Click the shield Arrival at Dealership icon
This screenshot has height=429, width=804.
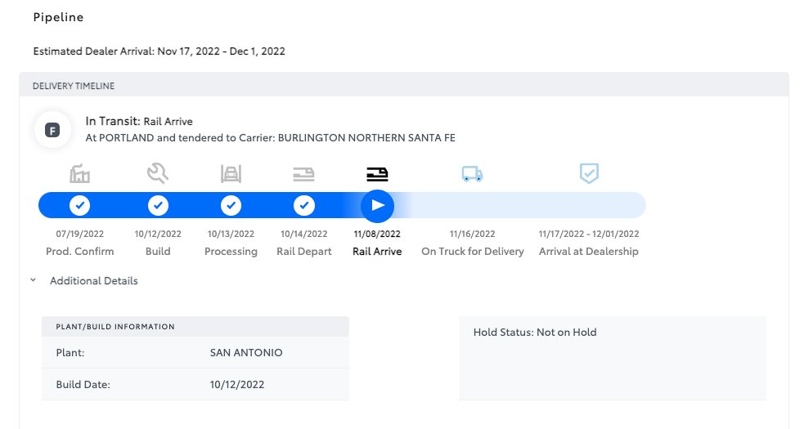589,173
